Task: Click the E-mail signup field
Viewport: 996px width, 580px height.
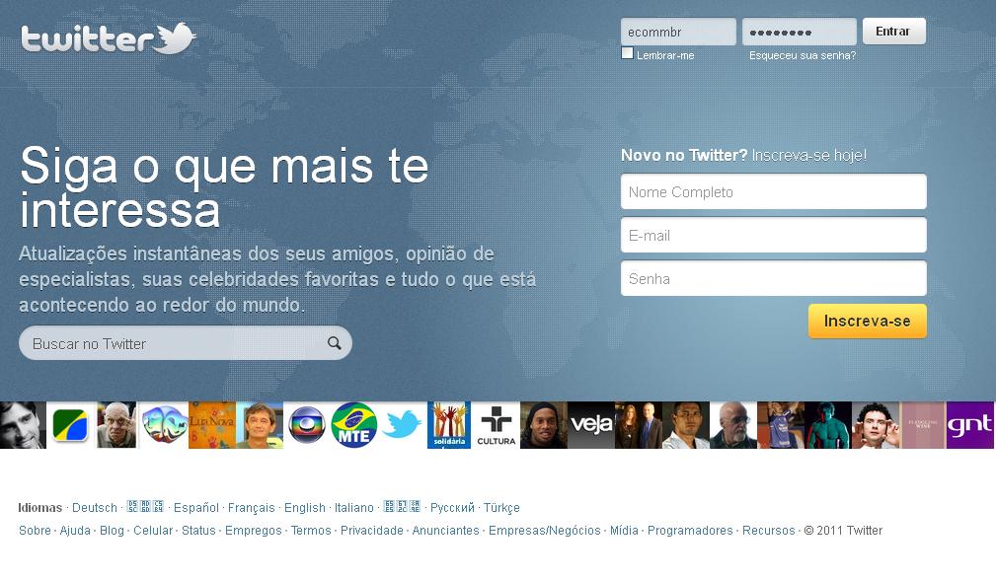Action: 774,236
